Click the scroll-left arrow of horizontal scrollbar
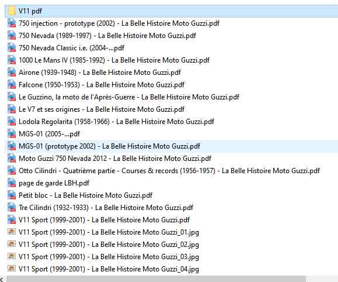The image size is (338, 282). click(2, 279)
